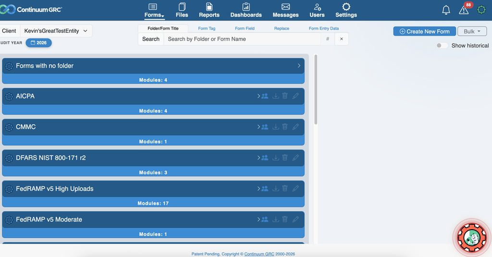This screenshot has width=492, height=257.
Task: Open the Client entity dropdown
Action: (56, 31)
